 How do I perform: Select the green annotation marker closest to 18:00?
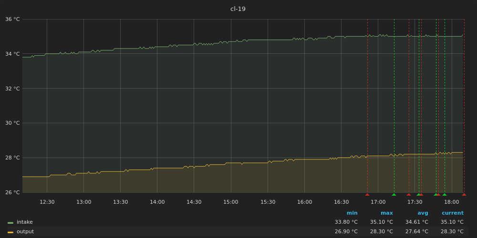pos(445,194)
